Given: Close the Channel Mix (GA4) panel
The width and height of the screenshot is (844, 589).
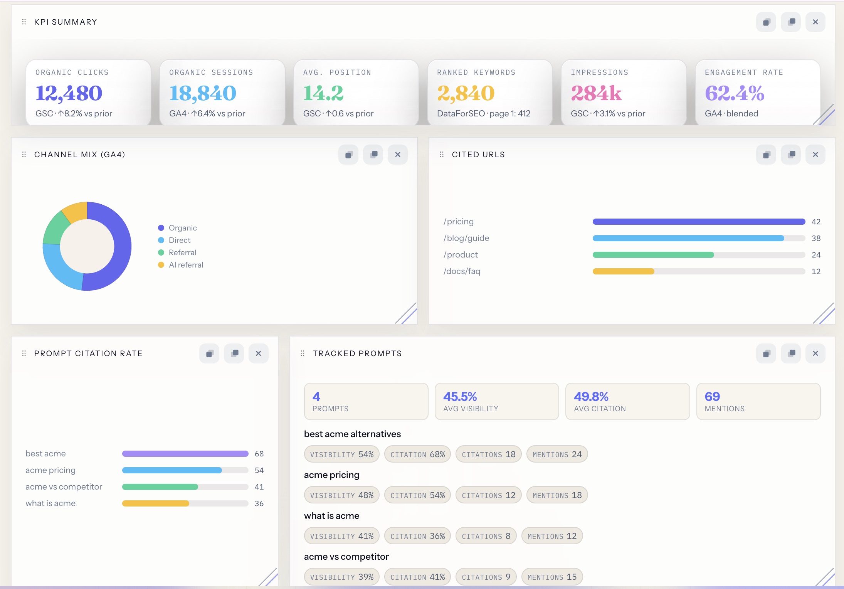Looking at the screenshot, I should pyautogui.click(x=398, y=155).
